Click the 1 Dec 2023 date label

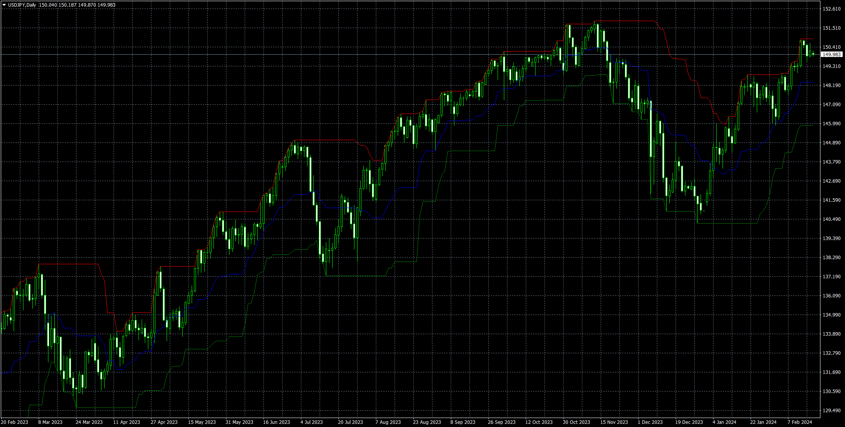[650, 422]
